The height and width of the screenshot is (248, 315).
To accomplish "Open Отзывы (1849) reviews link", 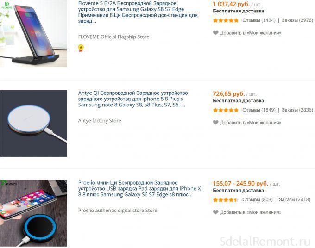I will click(259, 110).
